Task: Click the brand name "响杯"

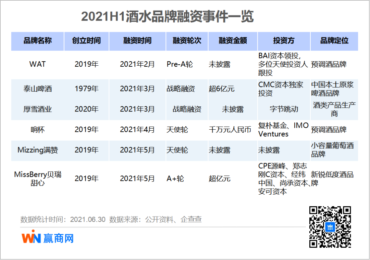Action: point(38,130)
